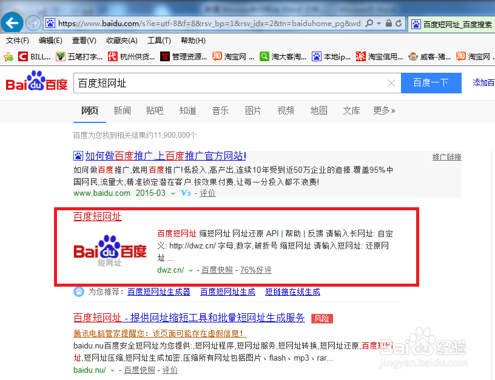
Task: Click the 腾讯电脑管家提醒您 warning link
Action: pos(160,333)
